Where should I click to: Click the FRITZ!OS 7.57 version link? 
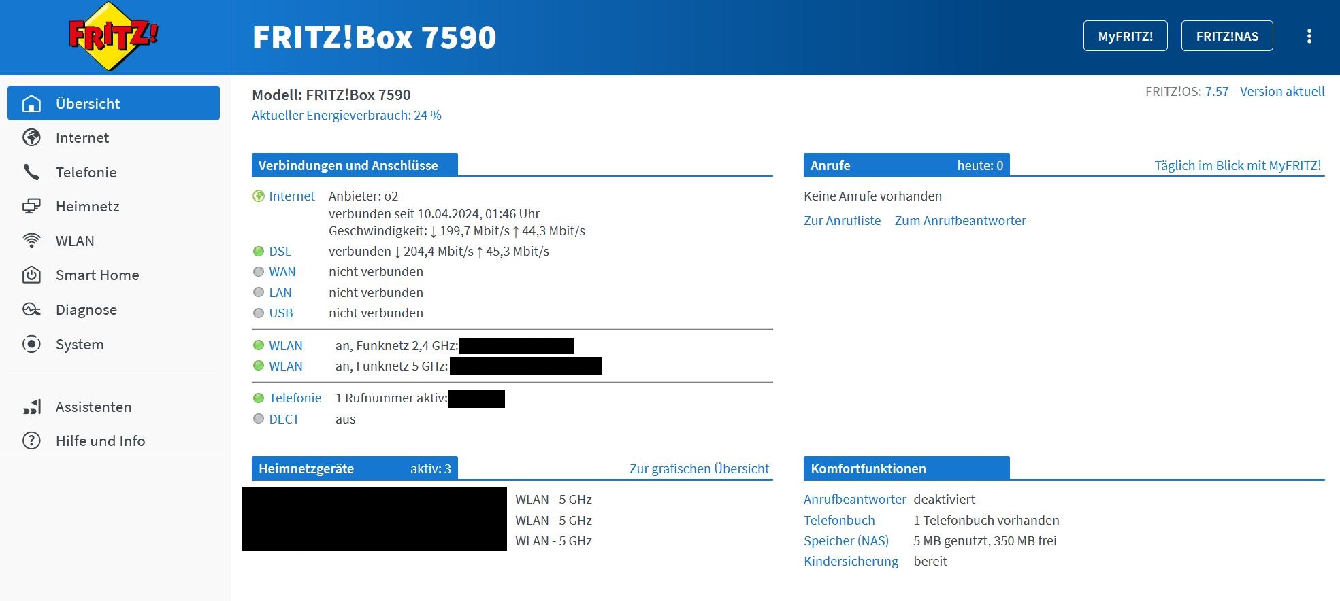coord(1217,92)
